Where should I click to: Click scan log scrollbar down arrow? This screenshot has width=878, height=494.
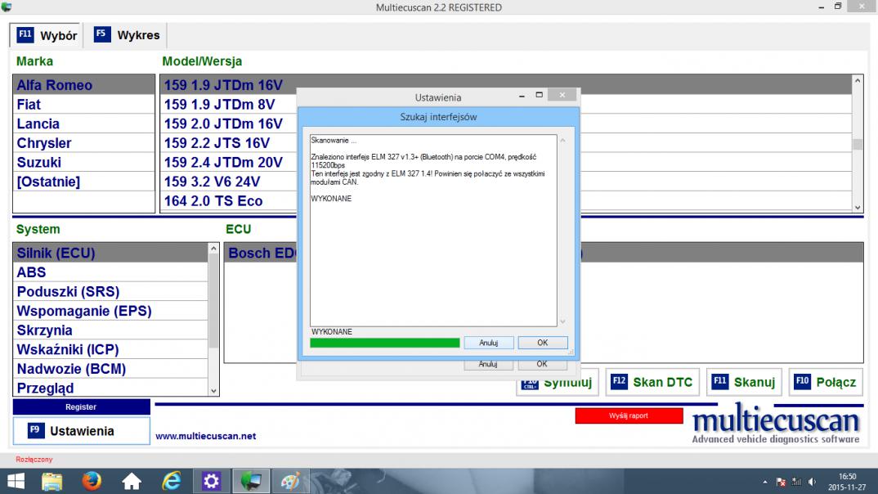click(x=562, y=321)
